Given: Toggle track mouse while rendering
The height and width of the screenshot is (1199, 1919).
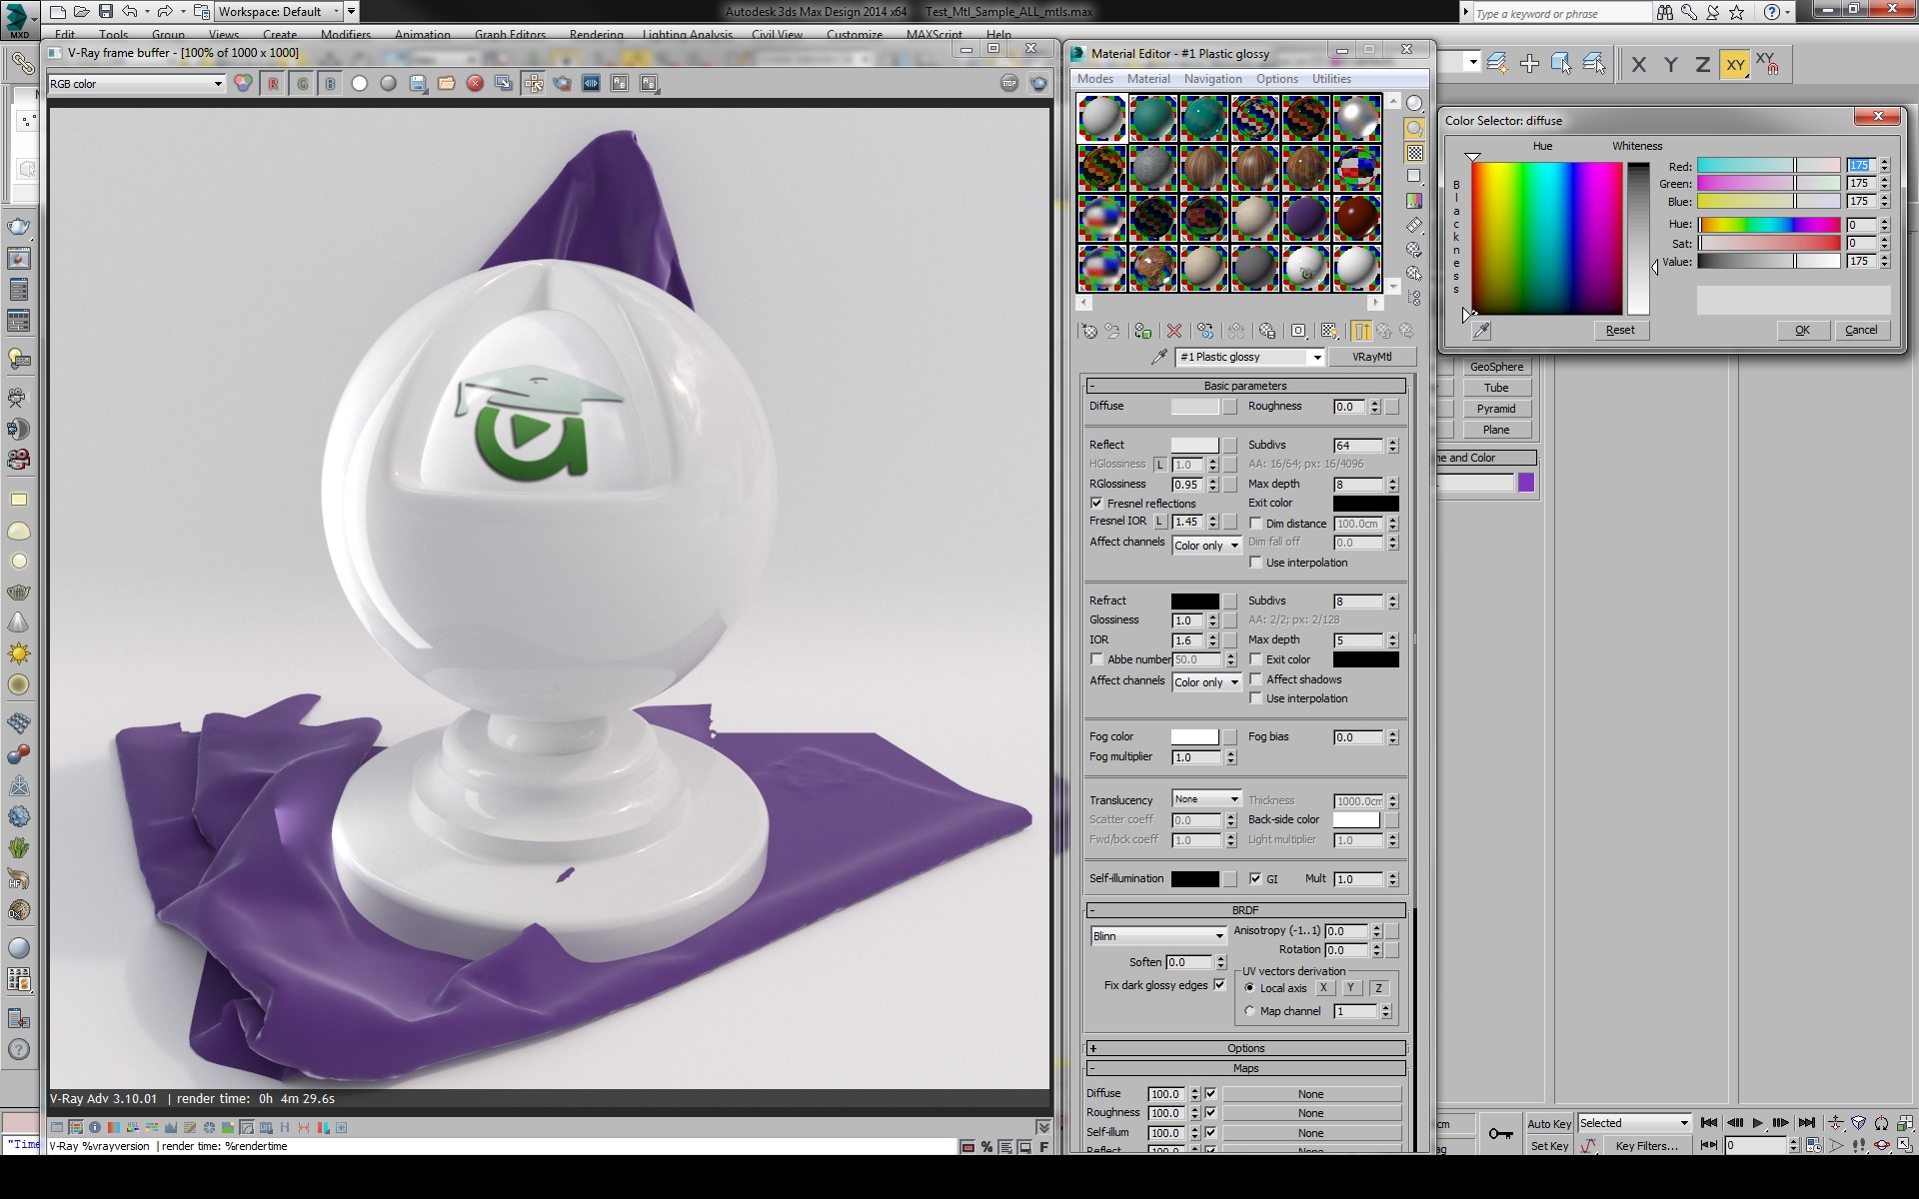Looking at the screenshot, I should click(534, 84).
